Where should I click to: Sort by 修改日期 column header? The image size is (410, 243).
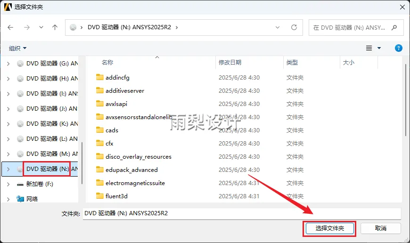[230, 63]
